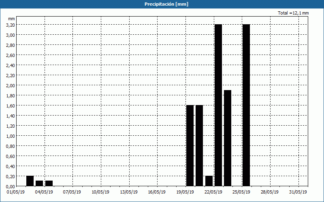The height and width of the screenshot is (202, 324).
Task: Select the 3,00 y-axis value
Action: point(11,35)
